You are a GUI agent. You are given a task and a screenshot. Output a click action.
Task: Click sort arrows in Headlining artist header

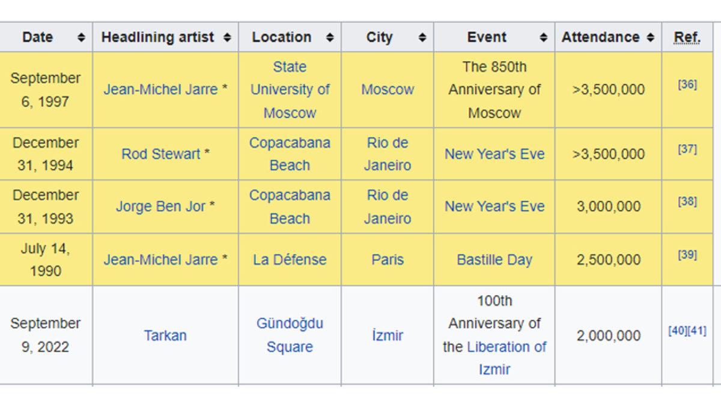pos(227,37)
